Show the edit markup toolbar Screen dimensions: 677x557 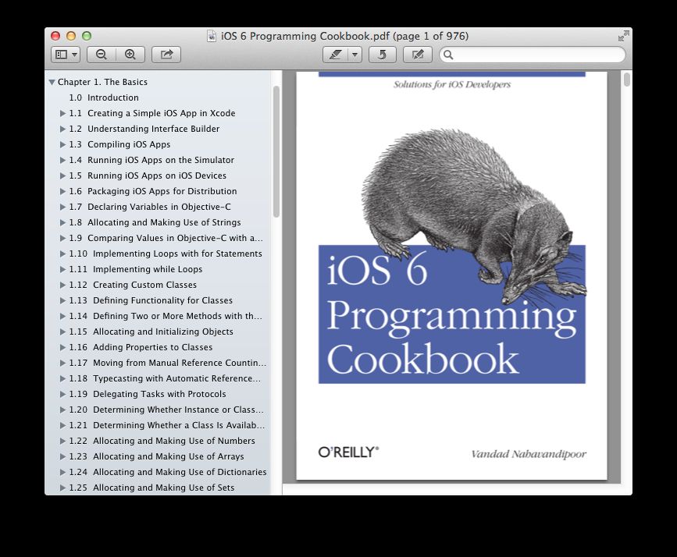(x=418, y=55)
